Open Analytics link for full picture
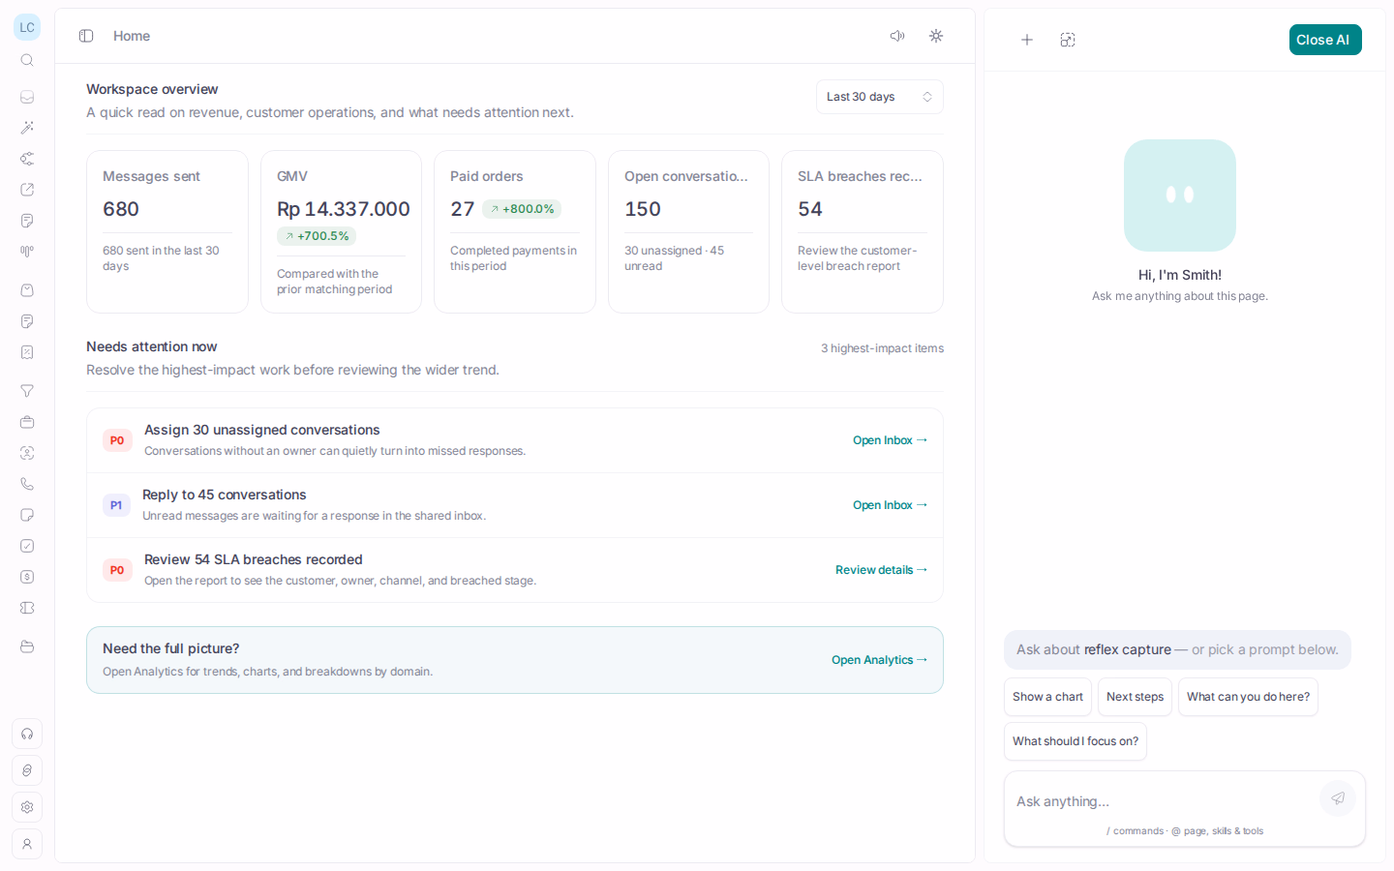1394x871 pixels. pyautogui.click(x=880, y=660)
